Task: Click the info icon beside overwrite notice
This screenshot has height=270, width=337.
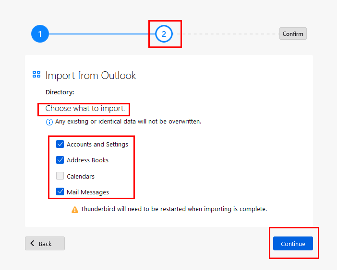Action: pos(49,122)
